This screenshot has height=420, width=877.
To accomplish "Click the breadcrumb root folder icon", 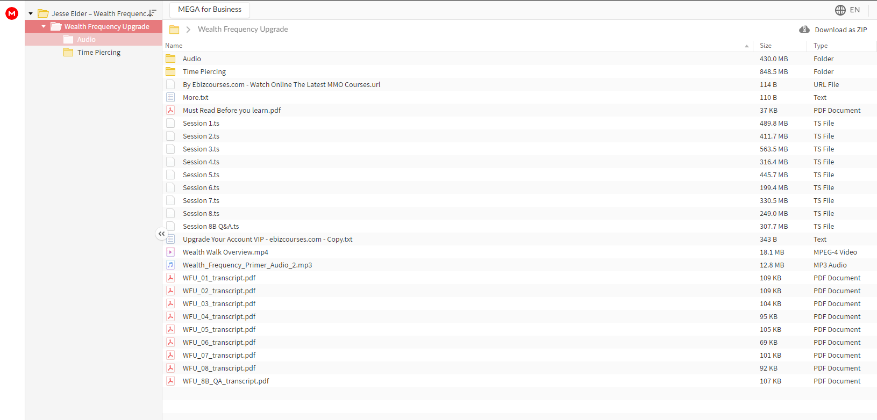I will click(174, 30).
